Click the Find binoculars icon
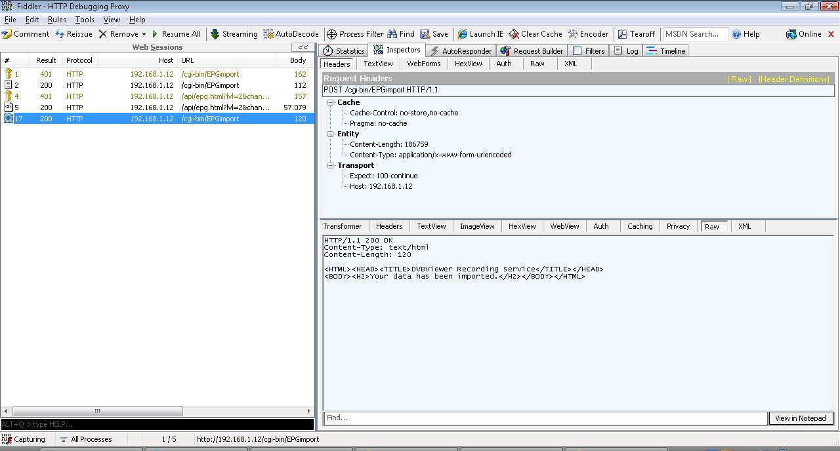Viewport: 840px width, 451px height. click(x=392, y=34)
